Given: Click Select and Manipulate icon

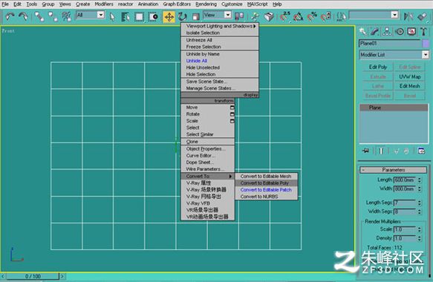Looking at the screenshot, I should (x=255, y=16).
